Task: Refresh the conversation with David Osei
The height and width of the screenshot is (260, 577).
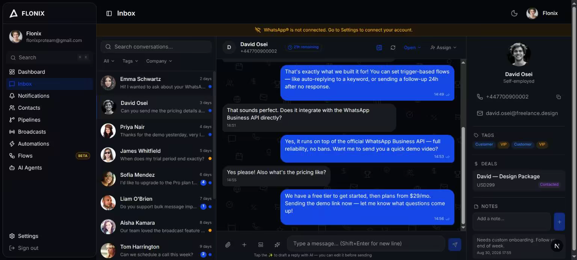Action: point(393,48)
